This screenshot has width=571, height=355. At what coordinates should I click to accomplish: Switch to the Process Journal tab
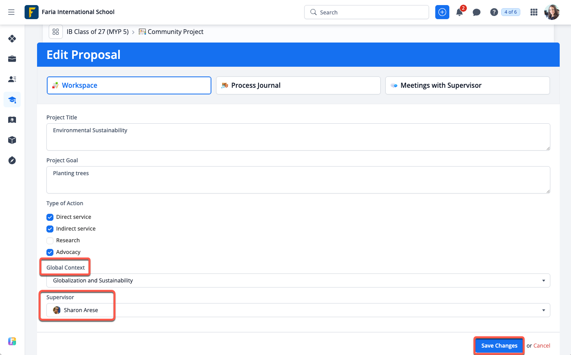(x=298, y=85)
